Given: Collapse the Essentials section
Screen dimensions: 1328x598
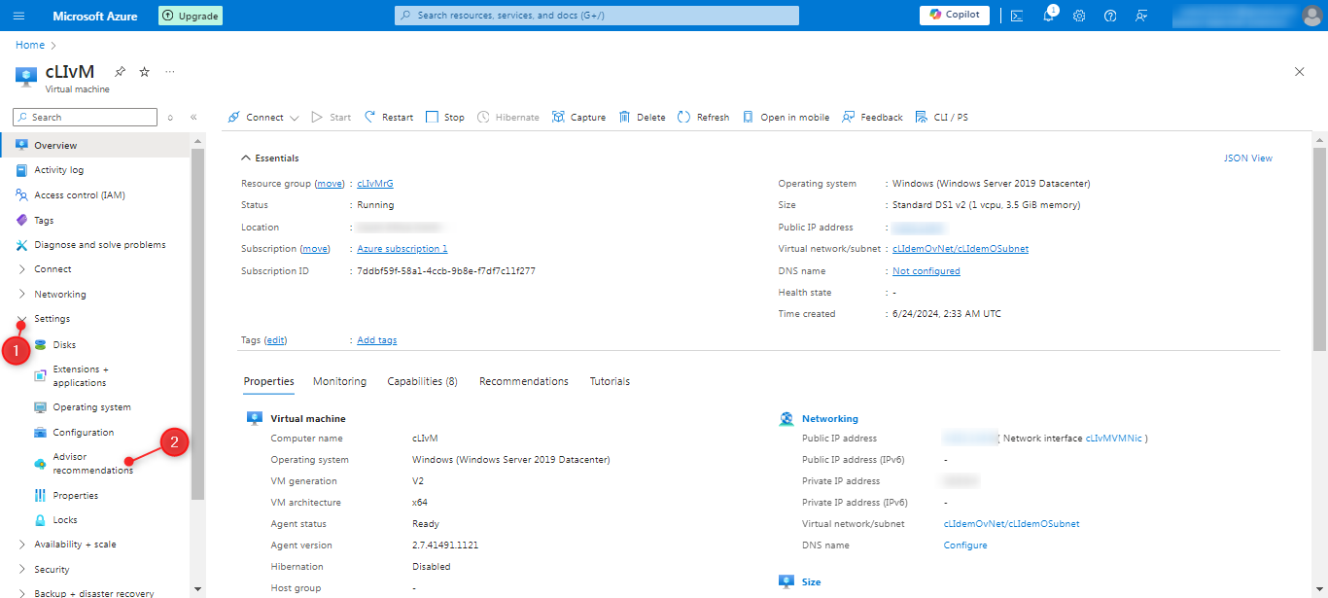Looking at the screenshot, I should (270, 158).
